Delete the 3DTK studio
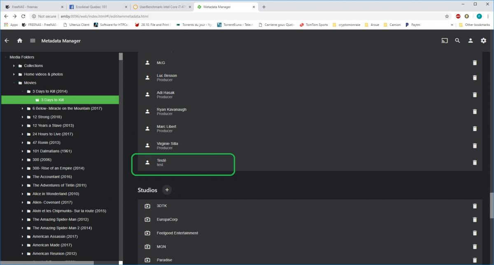The image size is (494, 265). pos(475,206)
